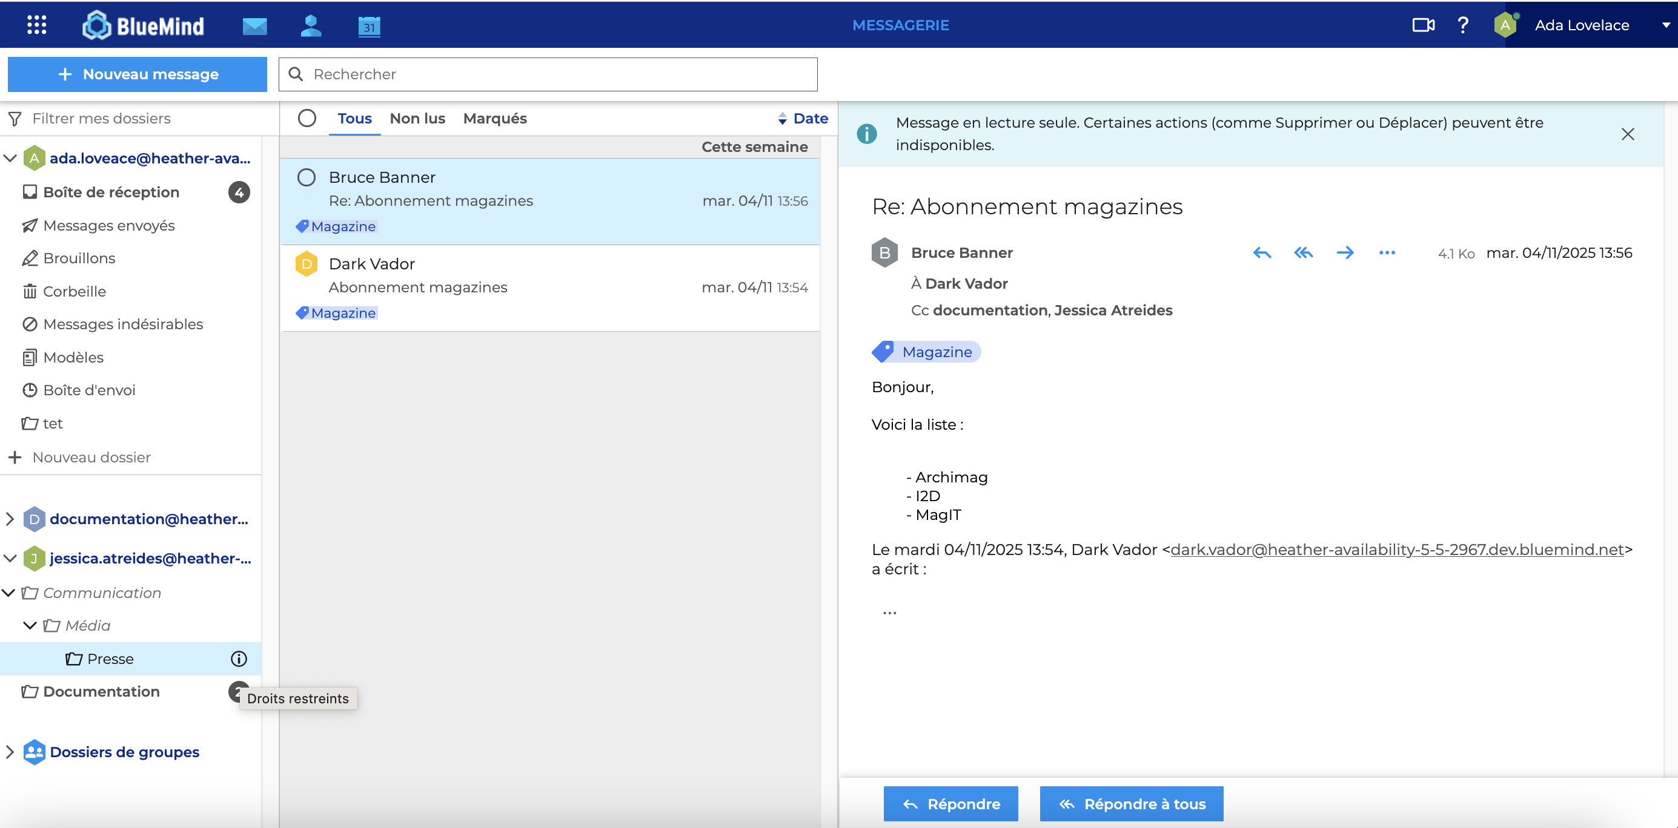Image resolution: width=1678 pixels, height=828 pixels.
Task: Click the forward arrow icon in message header
Action: [x=1344, y=252]
